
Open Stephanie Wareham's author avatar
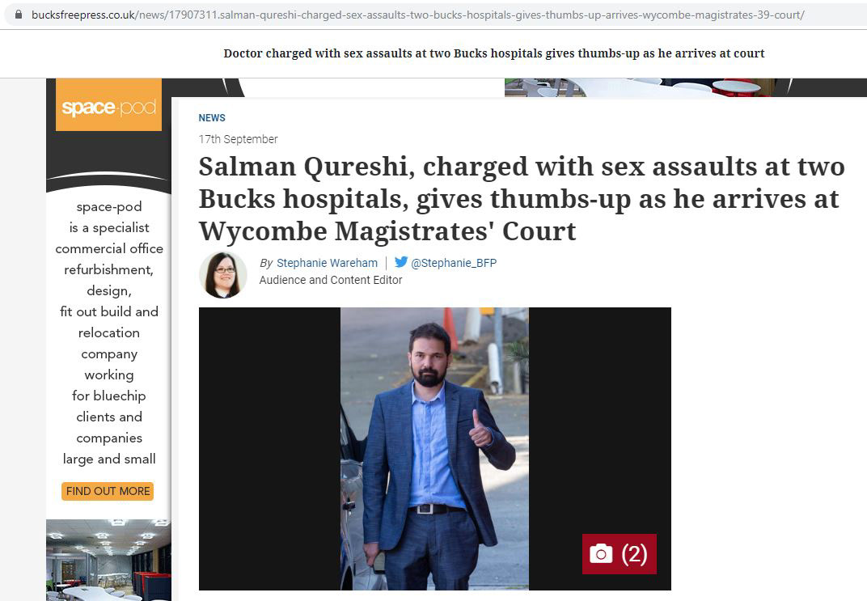(x=223, y=274)
